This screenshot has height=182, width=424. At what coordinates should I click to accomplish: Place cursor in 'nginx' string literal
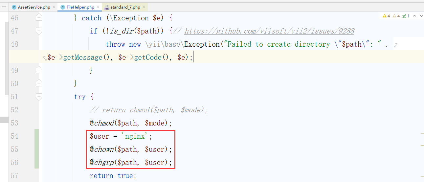(135, 136)
